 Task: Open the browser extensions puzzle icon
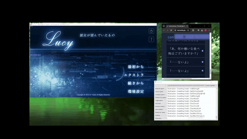click(x=193, y=30)
